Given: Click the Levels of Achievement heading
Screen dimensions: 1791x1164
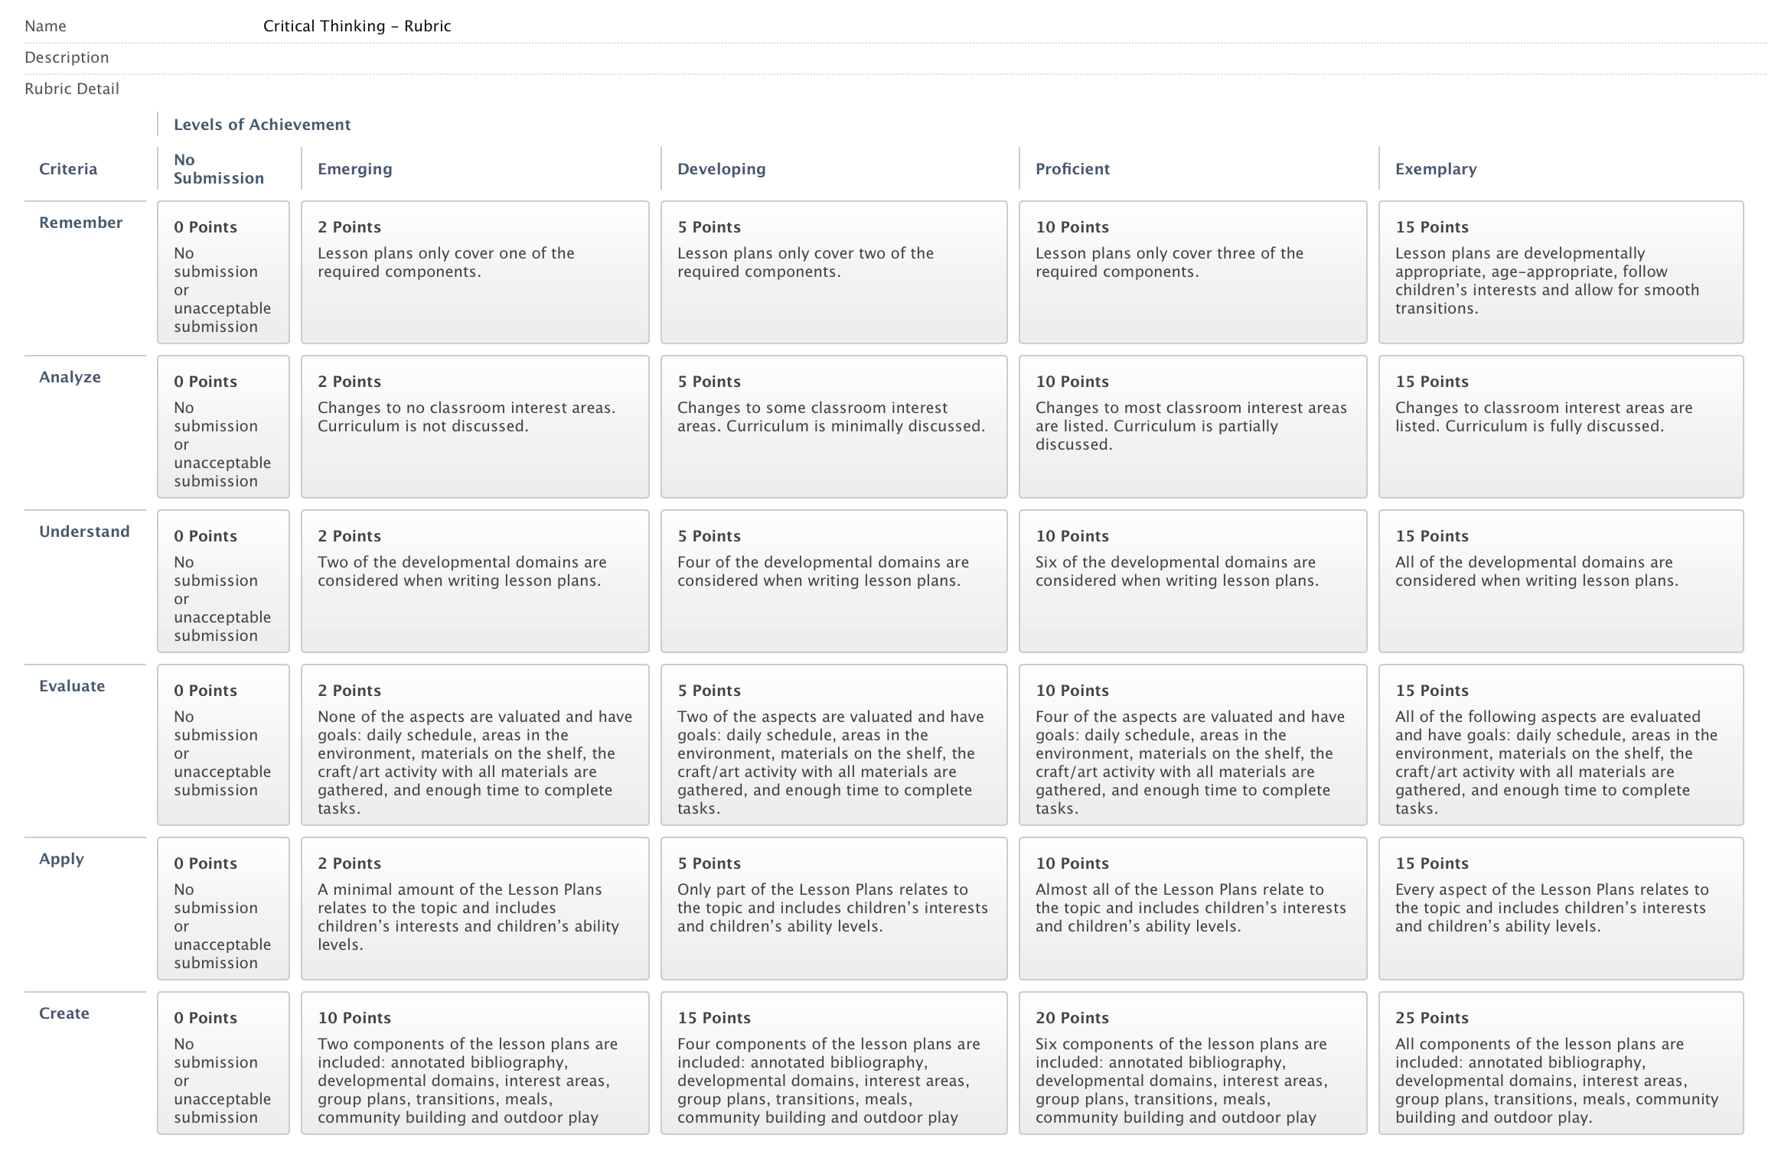Looking at the screenshot, I should click(262, 125).
